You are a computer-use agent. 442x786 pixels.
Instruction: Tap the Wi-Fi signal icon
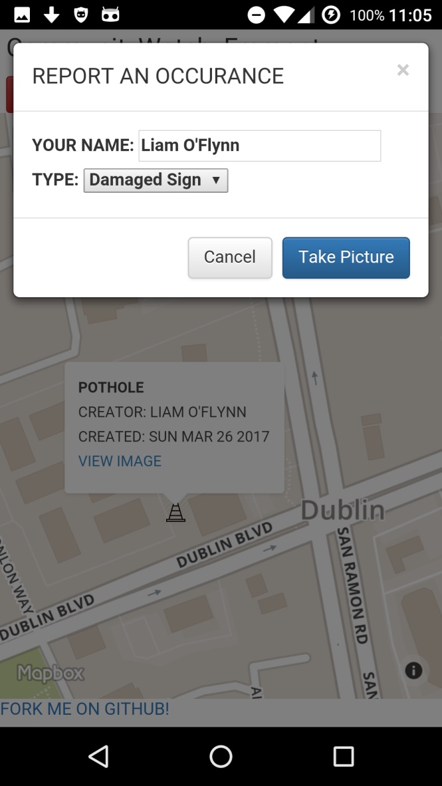click(x=284, y=15)
